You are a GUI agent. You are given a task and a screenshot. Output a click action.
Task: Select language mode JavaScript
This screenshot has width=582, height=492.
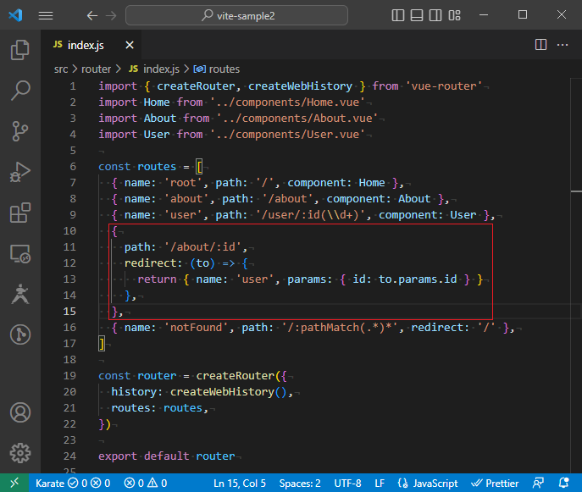click(428, 483)
